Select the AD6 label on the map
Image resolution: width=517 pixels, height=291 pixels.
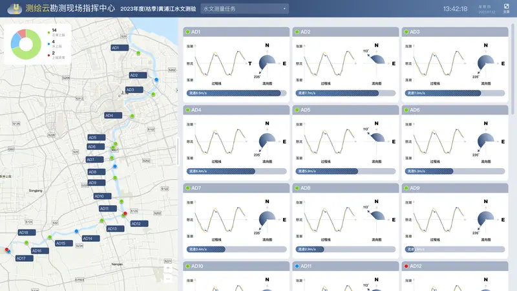[x=96, y=147]
